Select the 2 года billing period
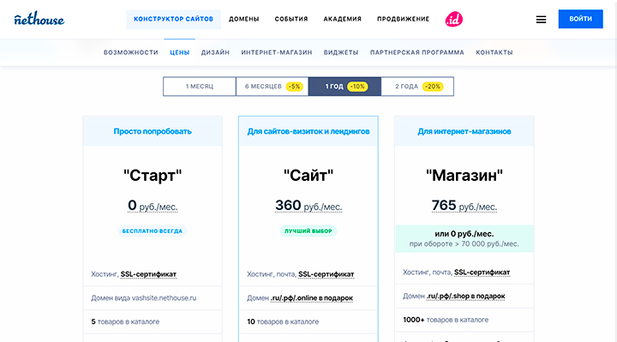 (417, 87)
